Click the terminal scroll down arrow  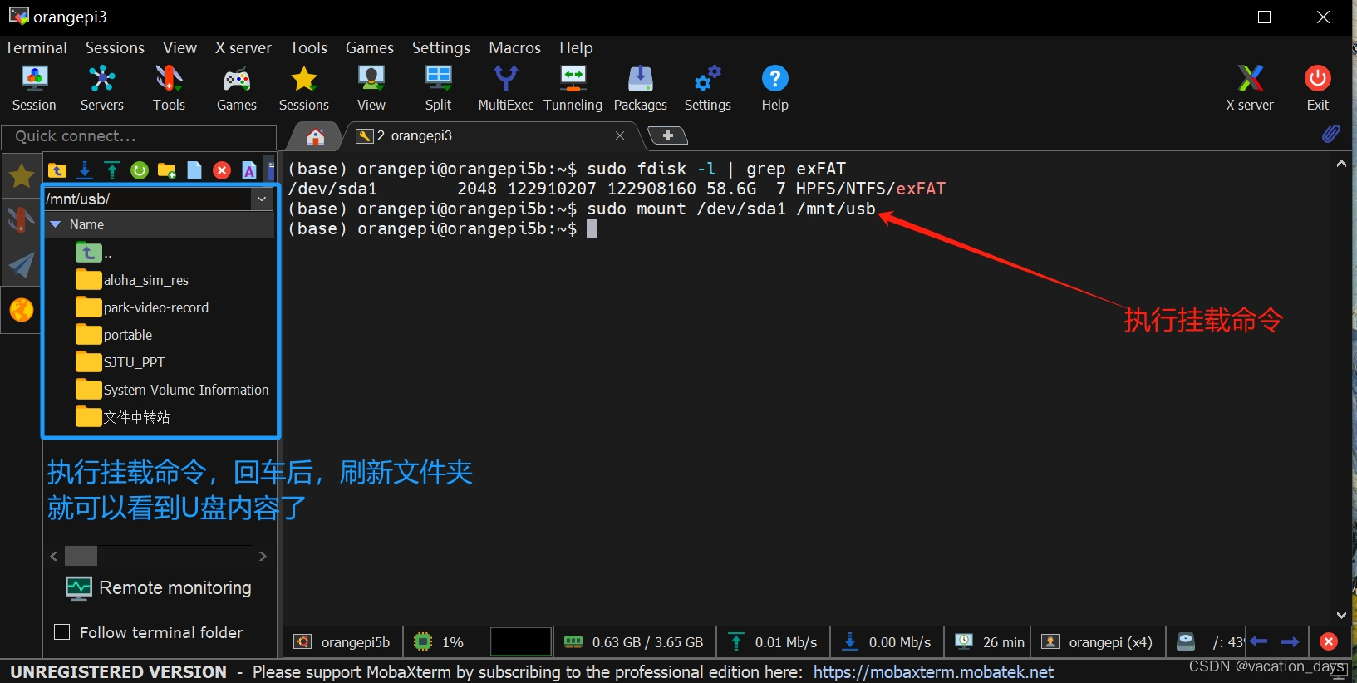click(1341, 615)
